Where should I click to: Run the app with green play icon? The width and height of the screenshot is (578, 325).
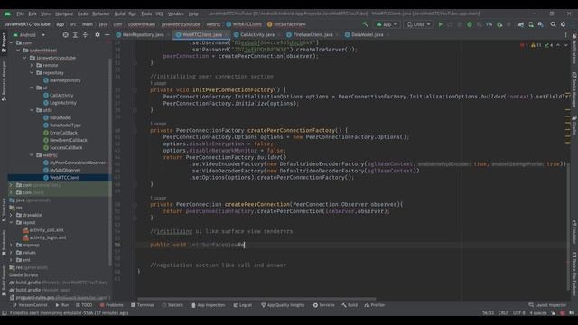440,24
